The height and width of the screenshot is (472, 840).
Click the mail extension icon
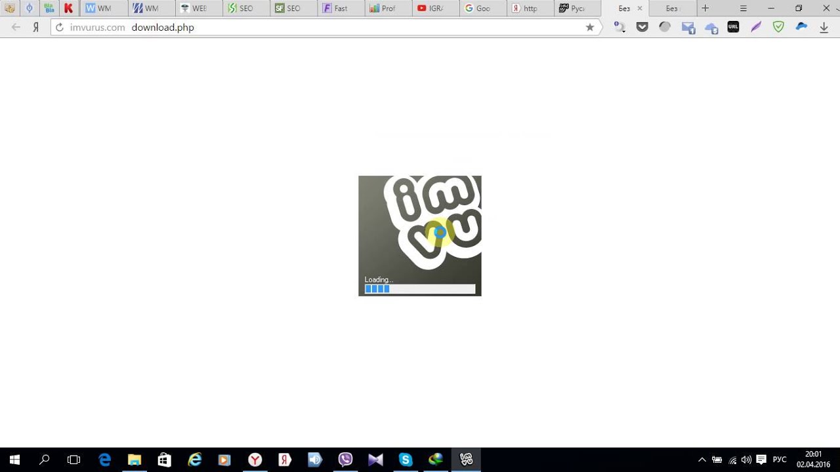688,28
